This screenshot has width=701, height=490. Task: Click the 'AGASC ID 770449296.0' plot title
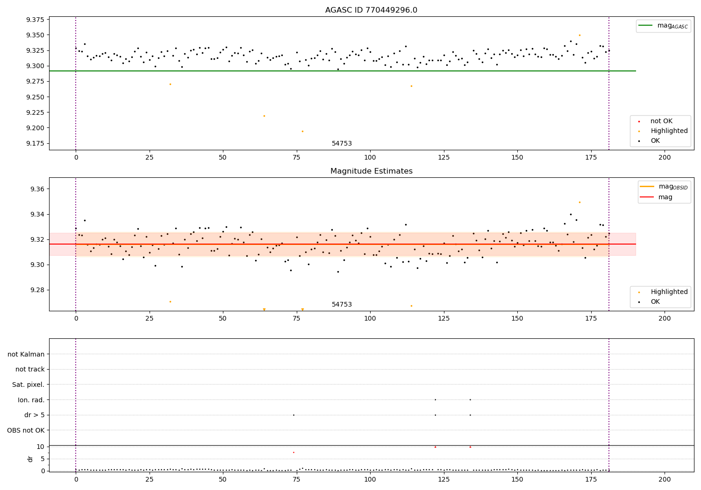coord(372,10)
